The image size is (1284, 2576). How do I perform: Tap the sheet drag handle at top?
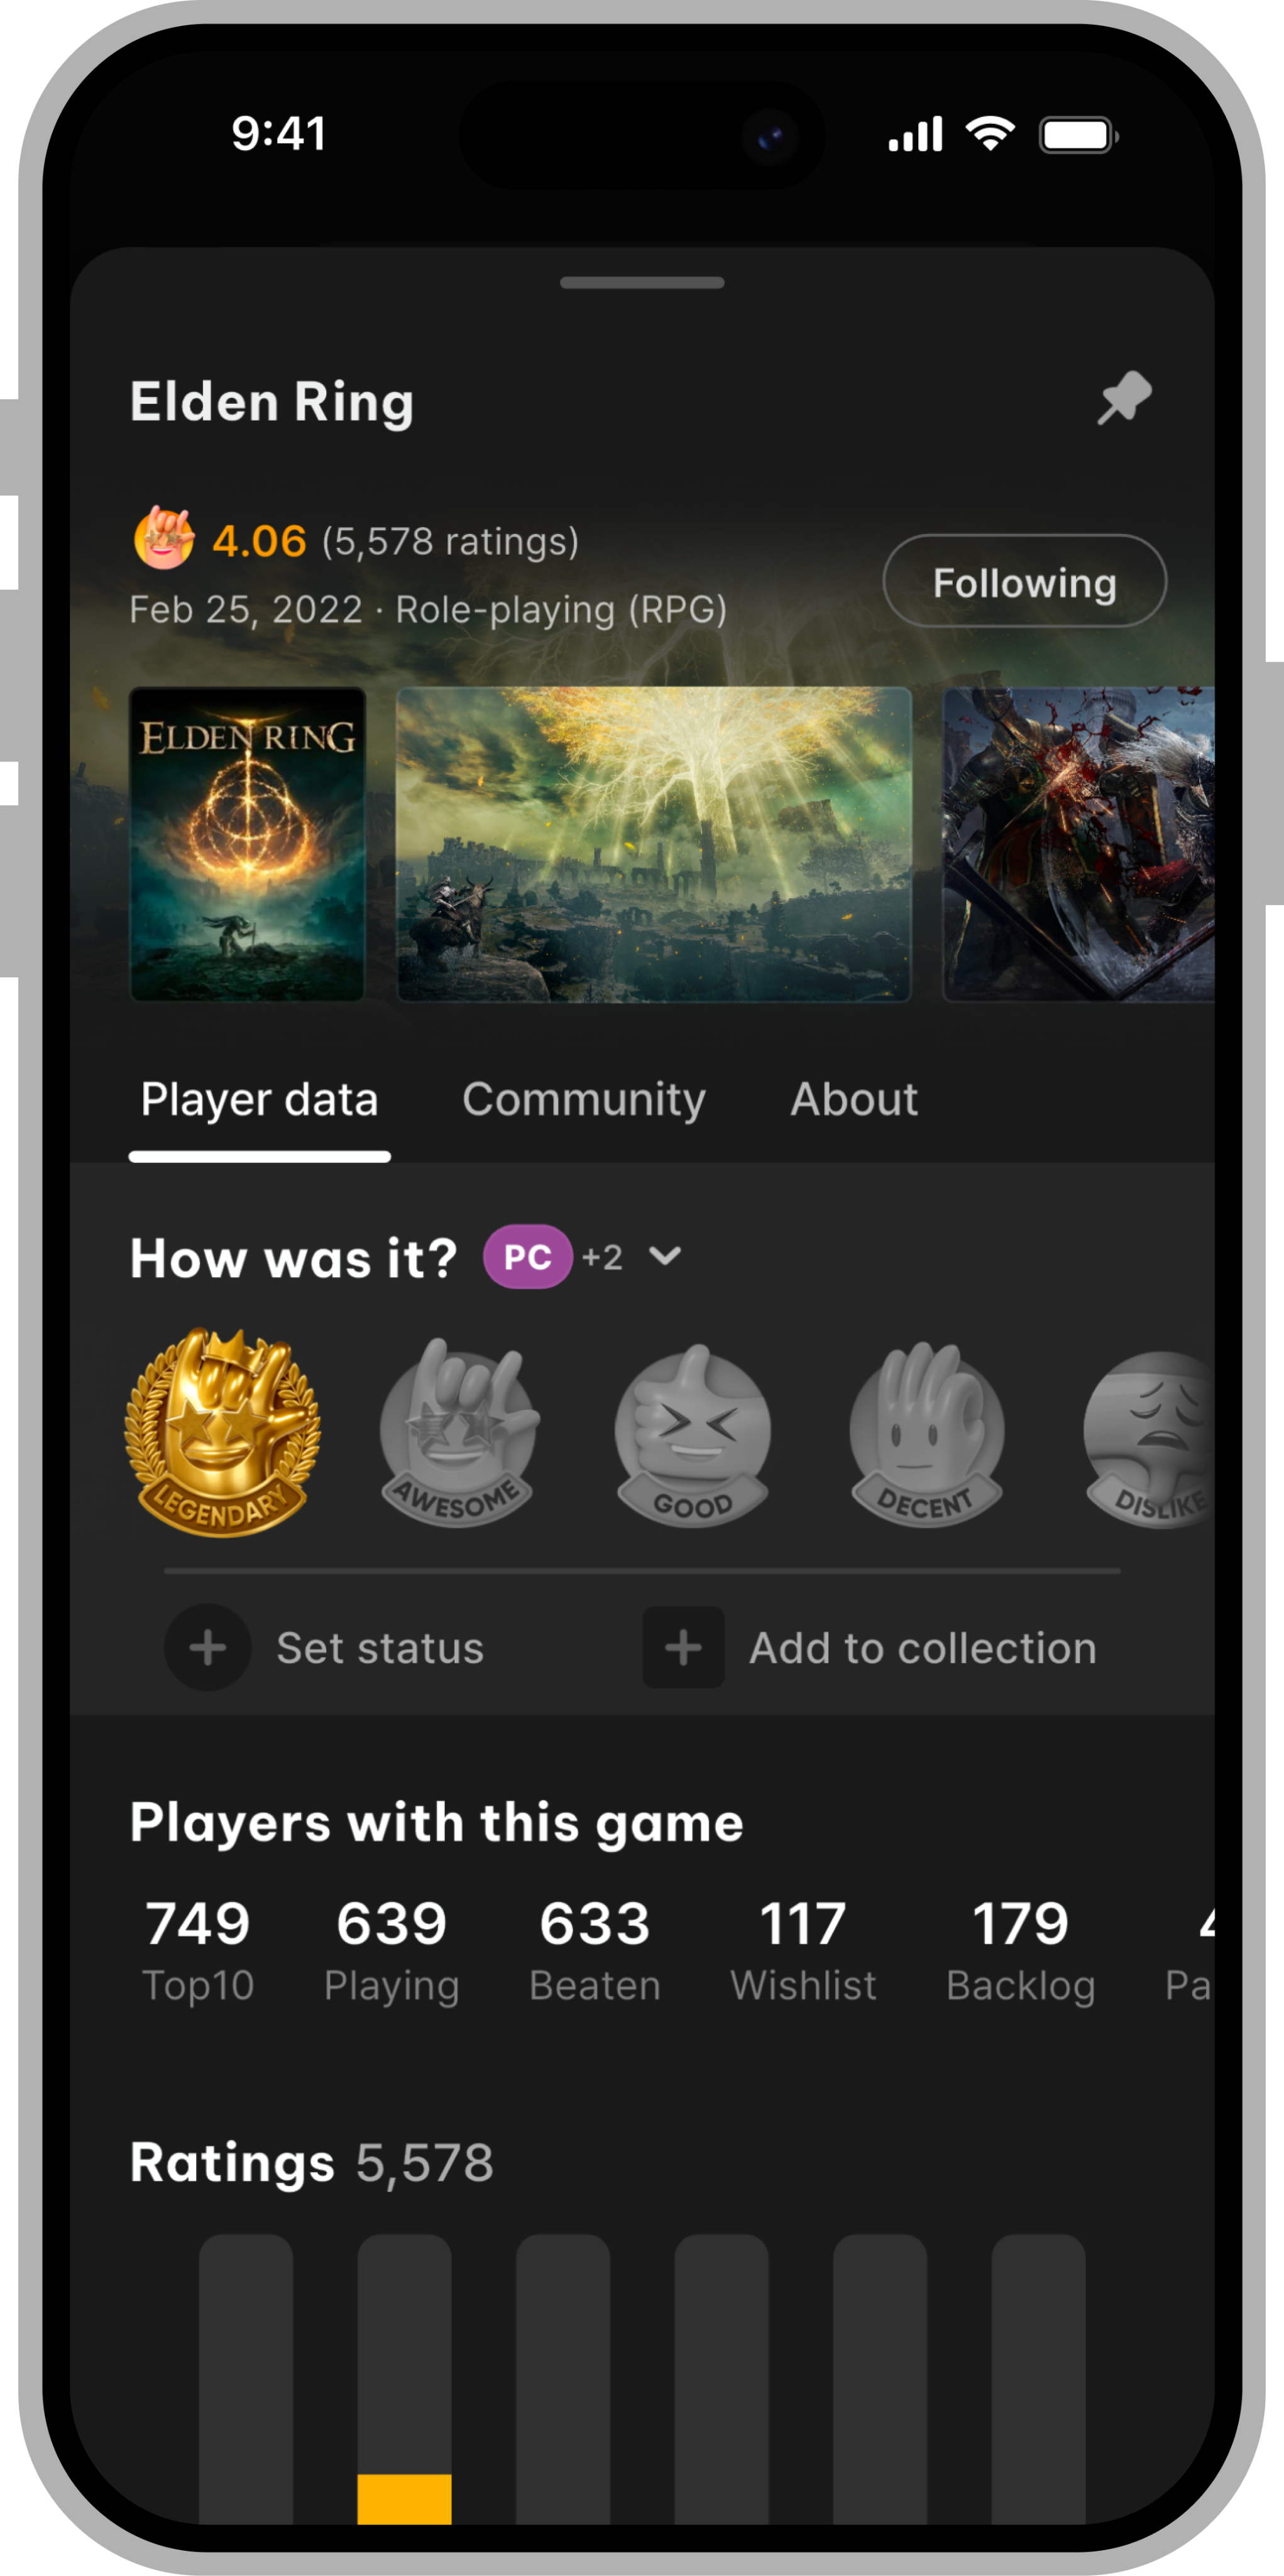(x=642, y=283)
